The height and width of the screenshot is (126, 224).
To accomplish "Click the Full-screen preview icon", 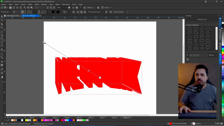I will click(69, 8).
